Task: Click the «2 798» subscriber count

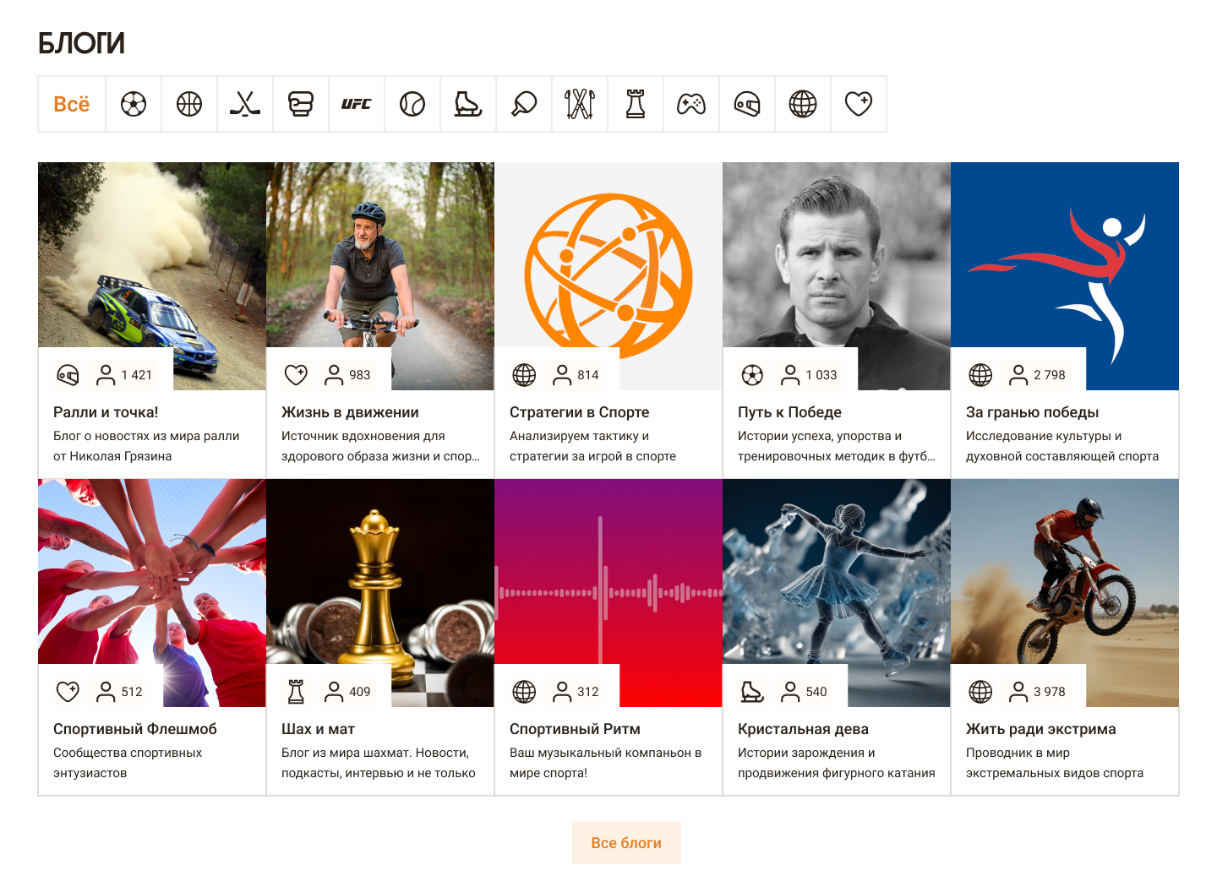Action: (1050, 375)
